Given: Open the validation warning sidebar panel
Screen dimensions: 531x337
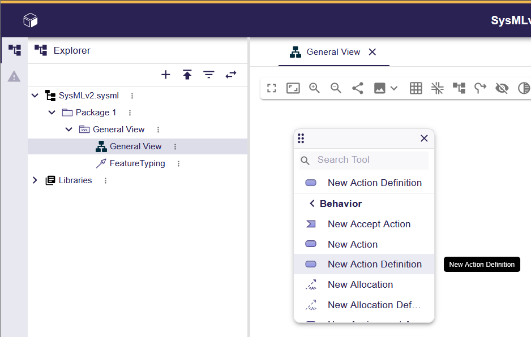Looking at the screenshot, I should (x=14, y=76).
